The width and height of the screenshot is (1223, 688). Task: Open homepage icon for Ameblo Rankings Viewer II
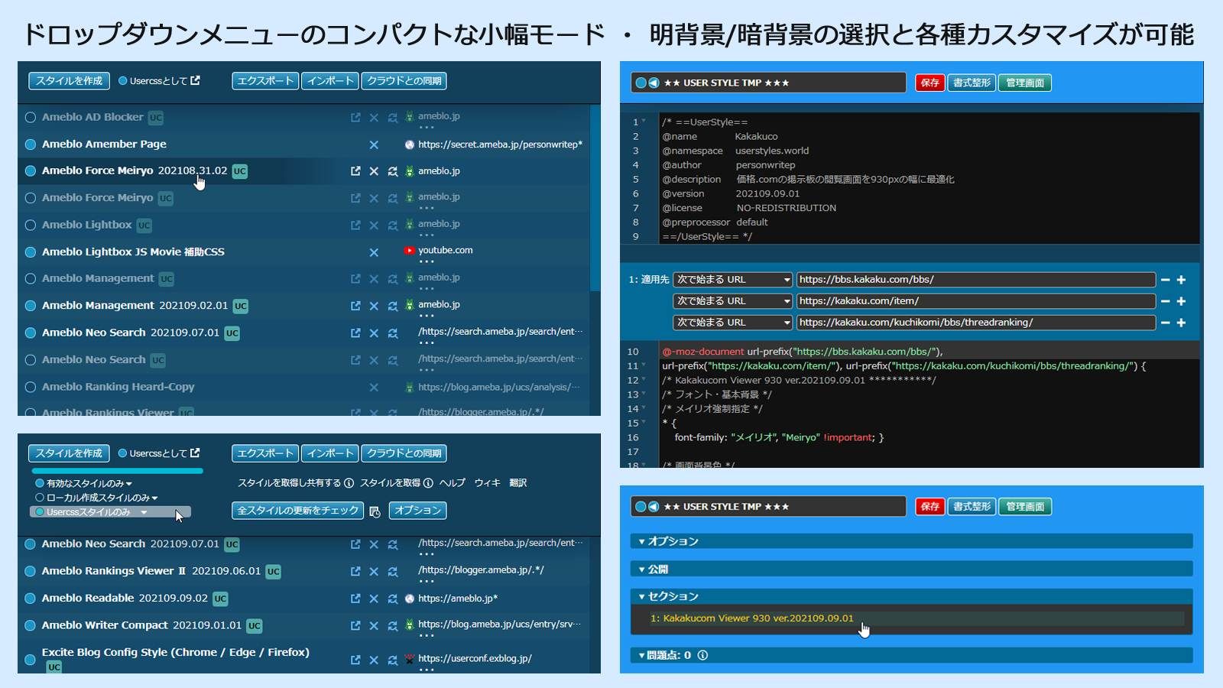tap(355, 571)
